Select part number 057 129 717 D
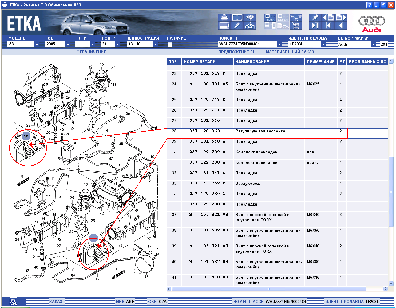The width and height of the screenshot is (396, 308). (207, 110)
